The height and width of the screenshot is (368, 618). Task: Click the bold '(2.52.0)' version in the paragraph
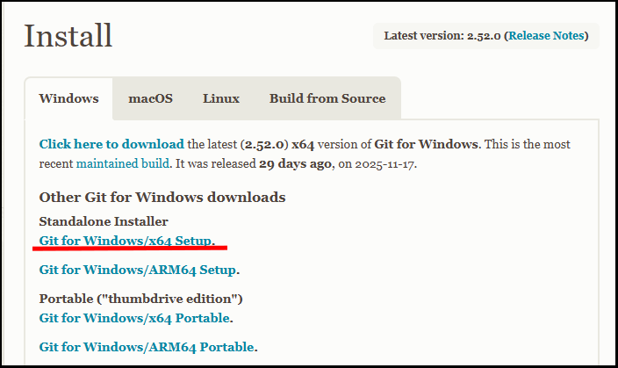point(261,144)
